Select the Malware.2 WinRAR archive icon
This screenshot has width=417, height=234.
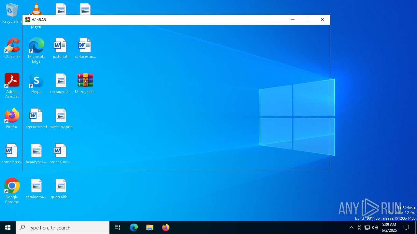coord(85,84)
